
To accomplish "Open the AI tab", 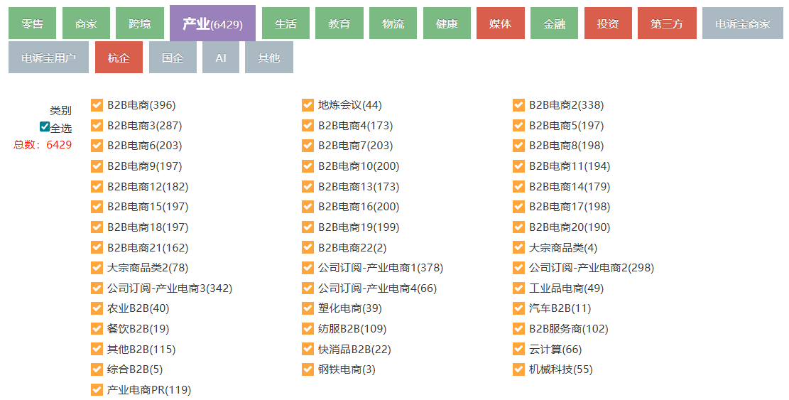I will tap(221, 58).
